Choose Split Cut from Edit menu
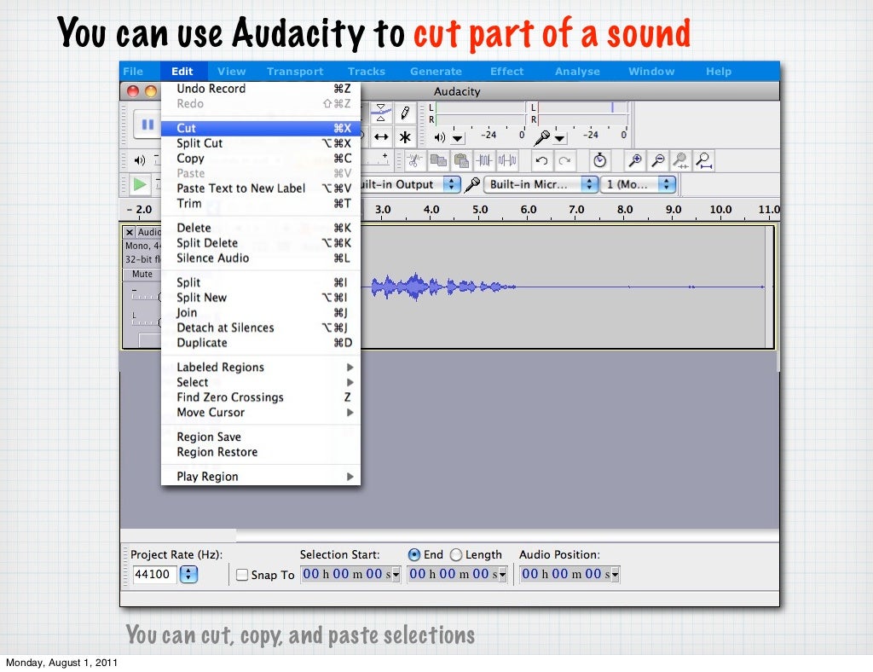This screenshot has height=672, width=873. (261, 143)
